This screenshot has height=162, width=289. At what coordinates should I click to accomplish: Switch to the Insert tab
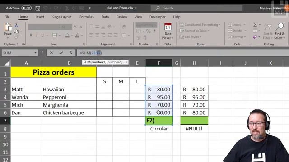pyautogui.click(x=40, y=17)
